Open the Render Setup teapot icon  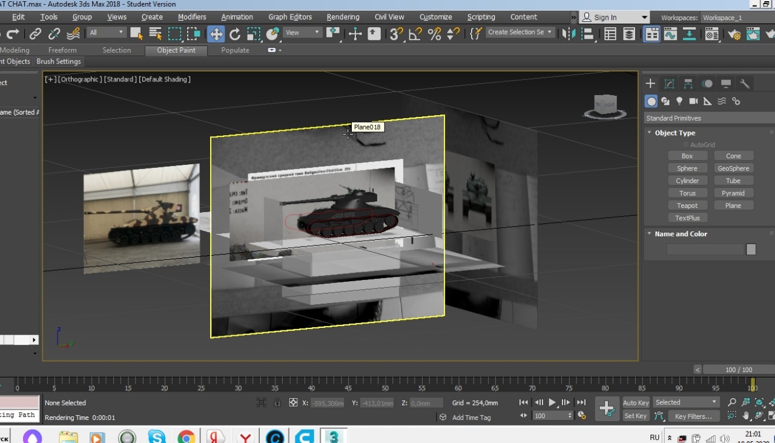734,34
